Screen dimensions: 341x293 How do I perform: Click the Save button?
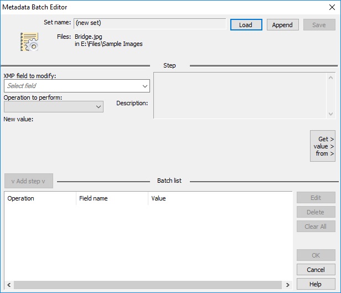(319, 25)
